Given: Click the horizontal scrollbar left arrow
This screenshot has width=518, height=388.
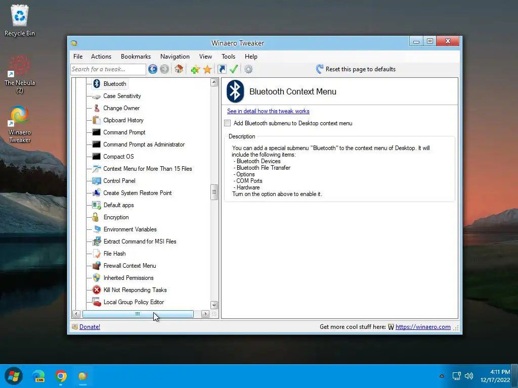Looking at the screenshot, I should [x=76, y=314].
